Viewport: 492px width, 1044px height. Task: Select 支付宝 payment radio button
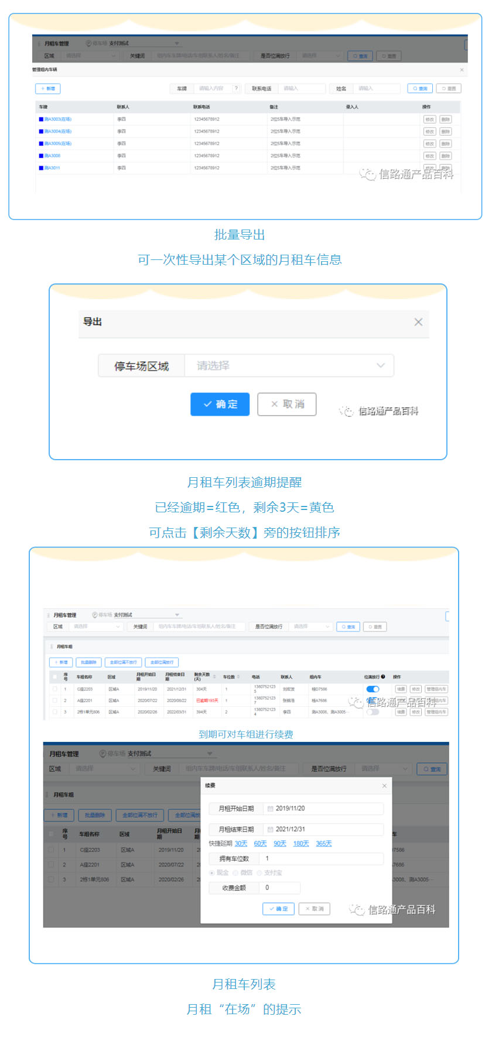[259, 873]
